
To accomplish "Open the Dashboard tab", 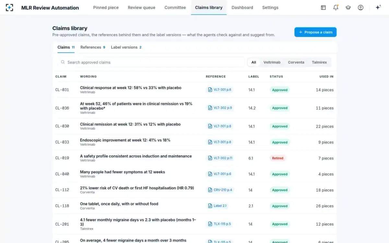I will click(x=242, y=7).
